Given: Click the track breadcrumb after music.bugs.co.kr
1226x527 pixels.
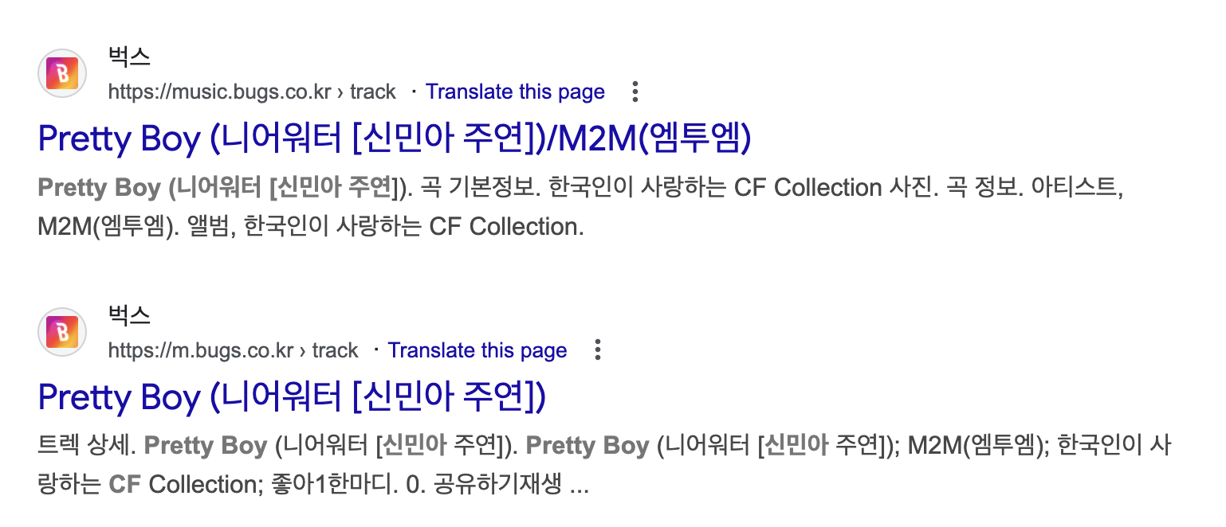Looking at the screenshot, I should 372,92.
